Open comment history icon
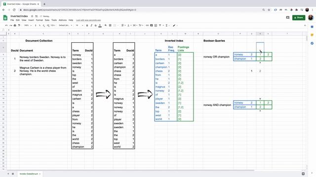The image size is (316, 177). pos(287,18)
